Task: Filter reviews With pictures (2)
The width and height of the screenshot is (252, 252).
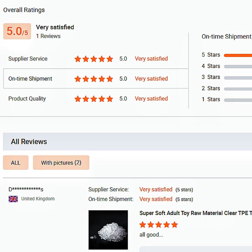Action: coord(61,163)
